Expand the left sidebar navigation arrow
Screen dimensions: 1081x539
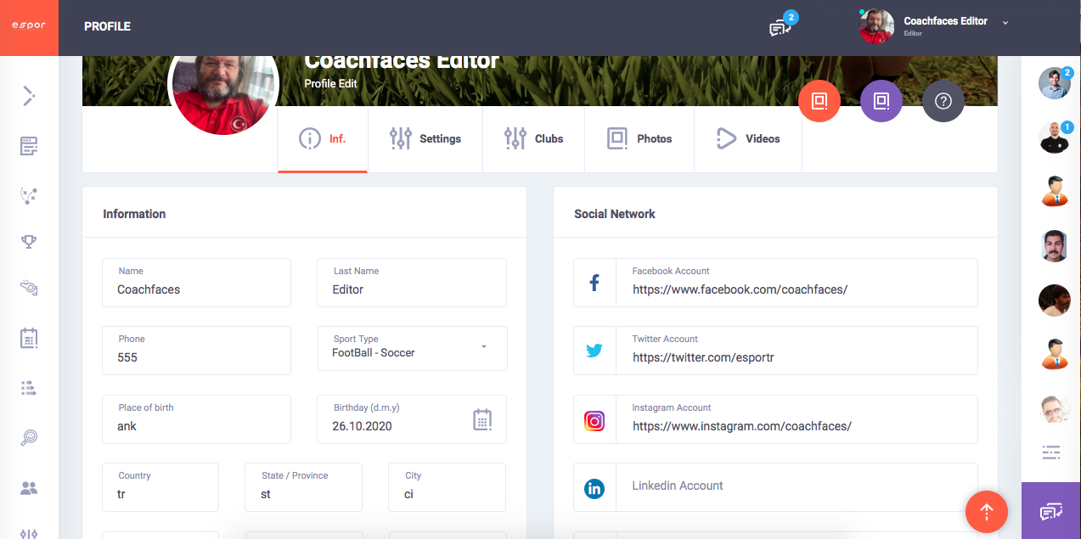29,96
